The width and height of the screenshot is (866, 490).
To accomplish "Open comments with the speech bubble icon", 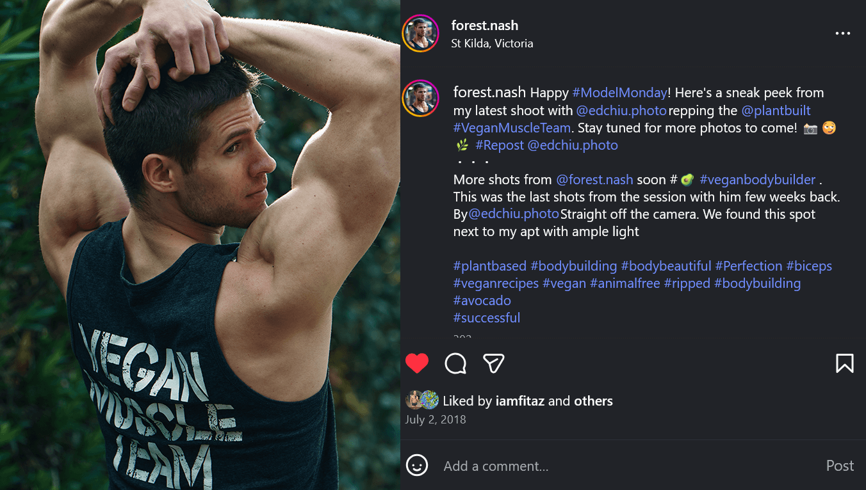I will click(x=455, y=363).
